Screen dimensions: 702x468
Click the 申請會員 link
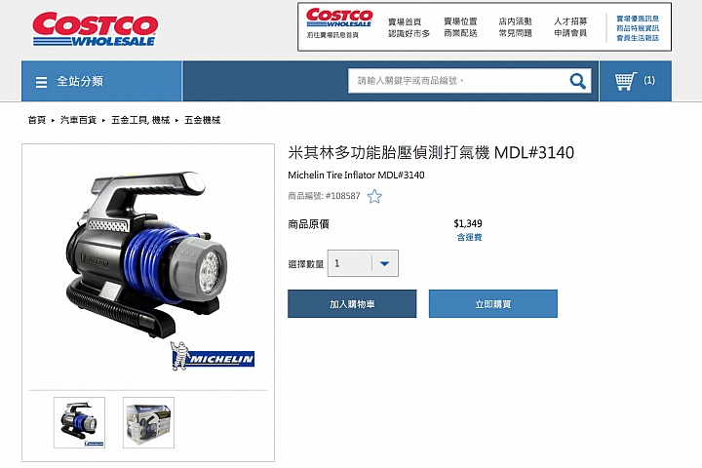570,33
